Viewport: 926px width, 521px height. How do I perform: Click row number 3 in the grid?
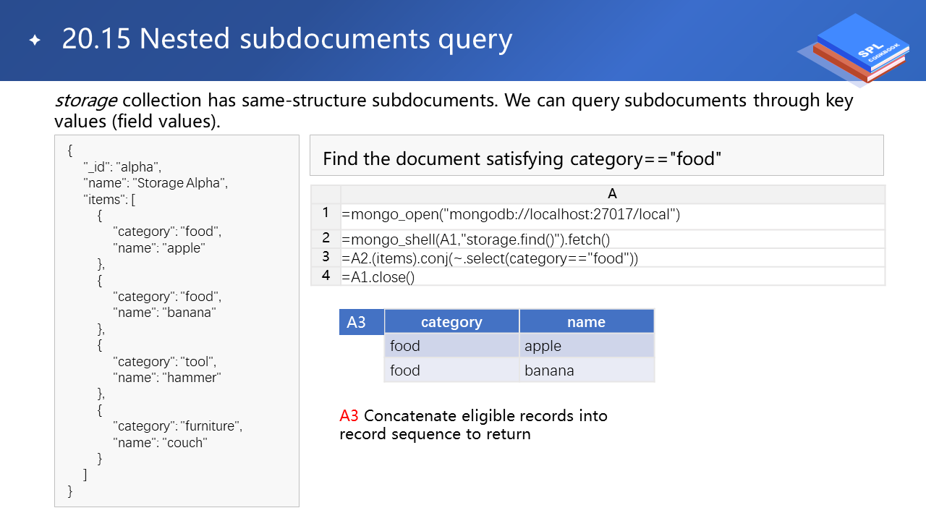(x=326, y=258)
